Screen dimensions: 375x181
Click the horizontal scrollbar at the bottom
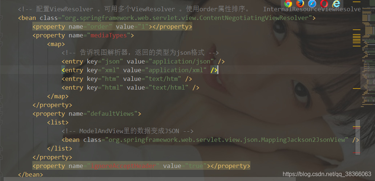(x=149, y=179)
